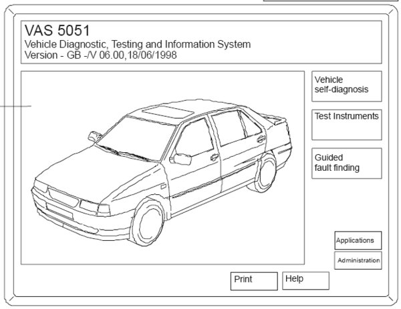Viewport: 401px width, 309px height.
Task: Click the Administration button
Action: pos(358,260)
